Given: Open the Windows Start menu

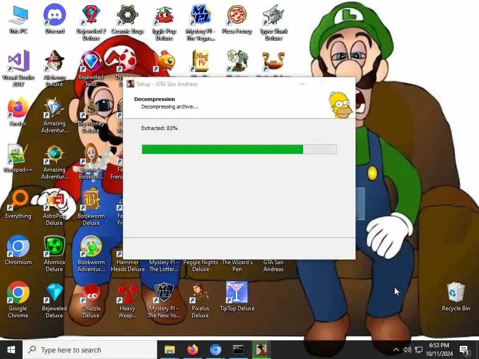Looking at the screenshot, I should [11, 350].
